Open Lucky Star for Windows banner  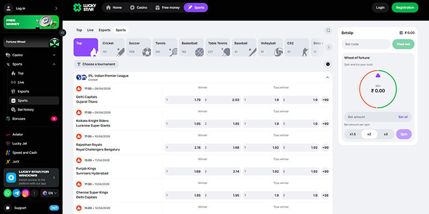31,178
